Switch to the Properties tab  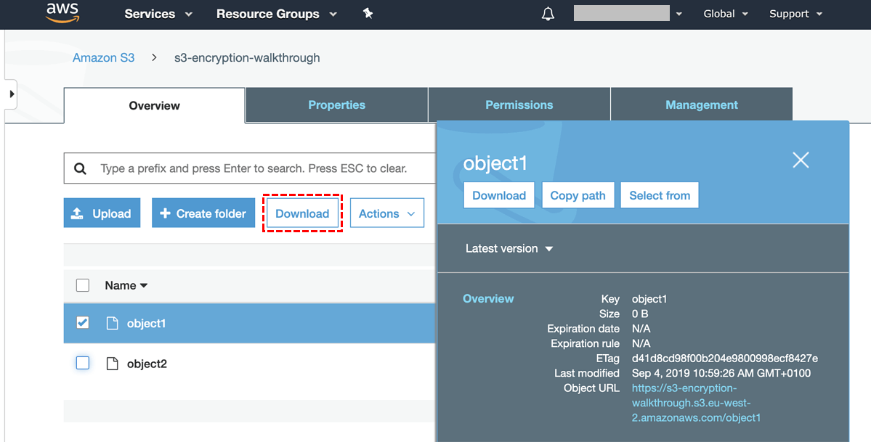[x=336, y=105]
